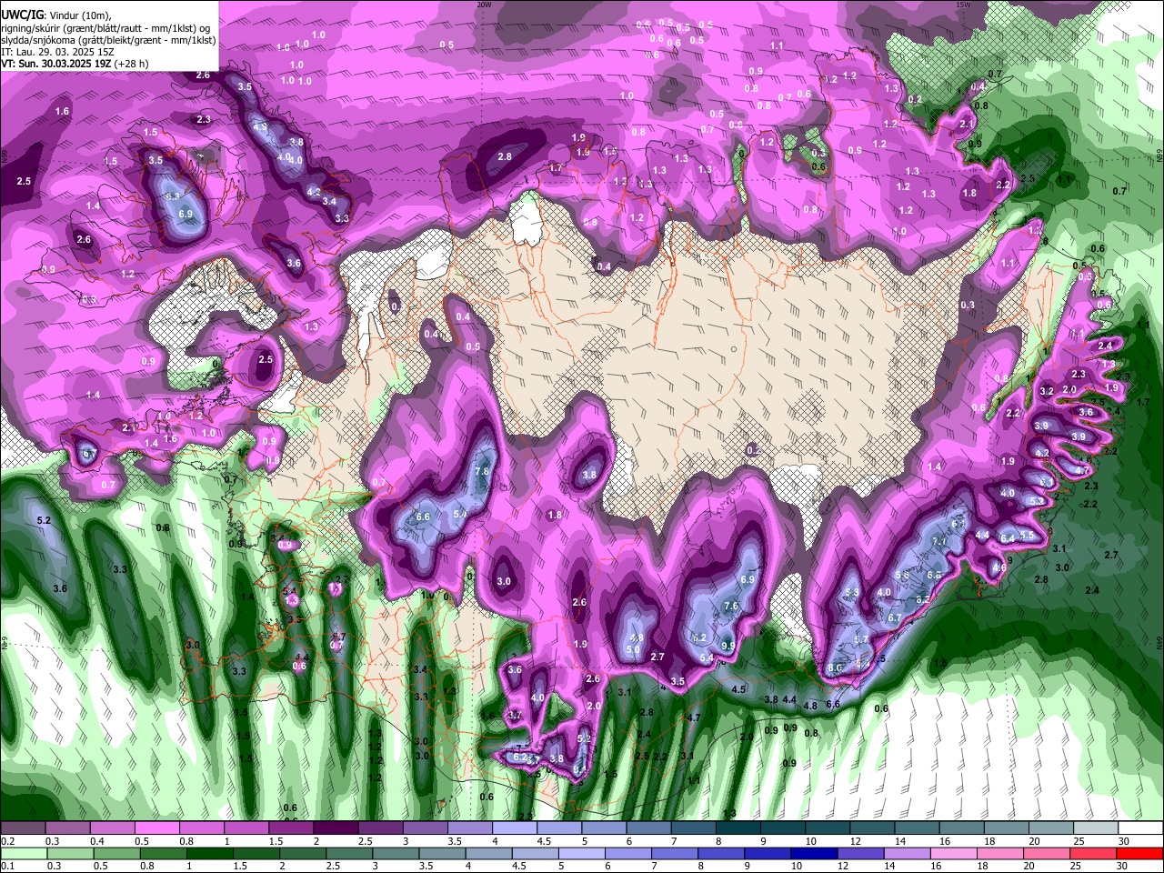
Task: Select the pale pink swatch starting at lower 16
Action: point(954,853)
